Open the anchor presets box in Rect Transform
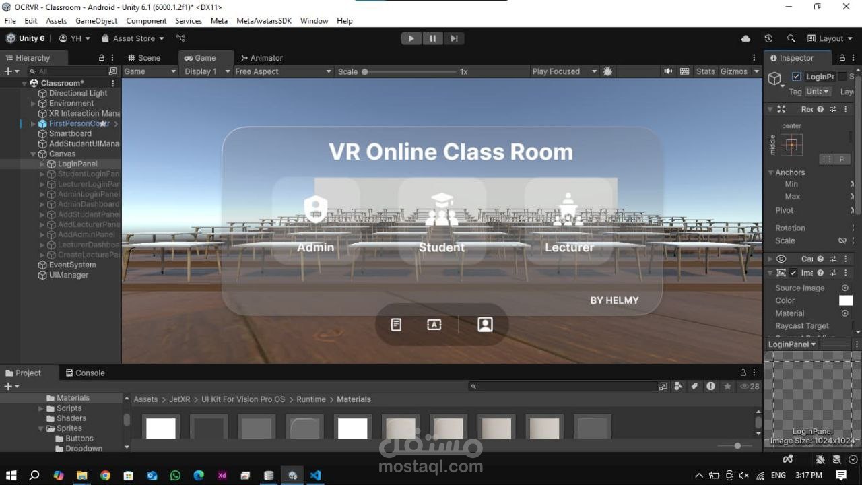The image size is (862, 485). pos(792,145)
